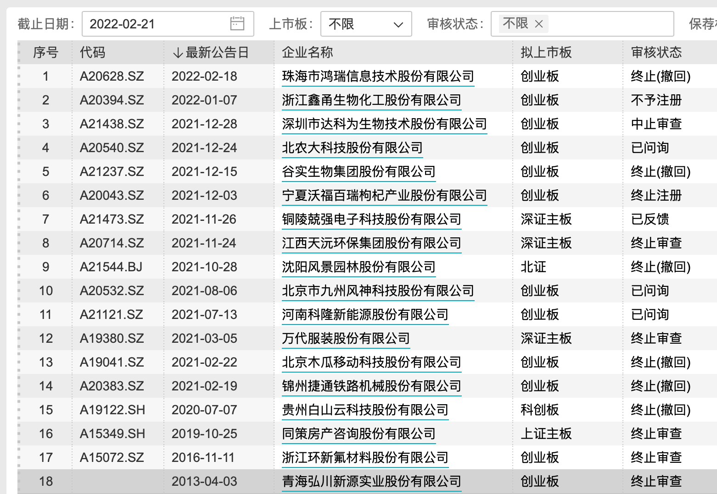The height and width of the screenshot is (494, 717).
Task: Open 同策房产咨询股份有限公司 link
Action: (x=358, y=434)
